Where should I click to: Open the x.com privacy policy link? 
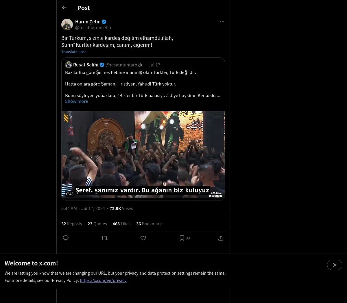103,280
